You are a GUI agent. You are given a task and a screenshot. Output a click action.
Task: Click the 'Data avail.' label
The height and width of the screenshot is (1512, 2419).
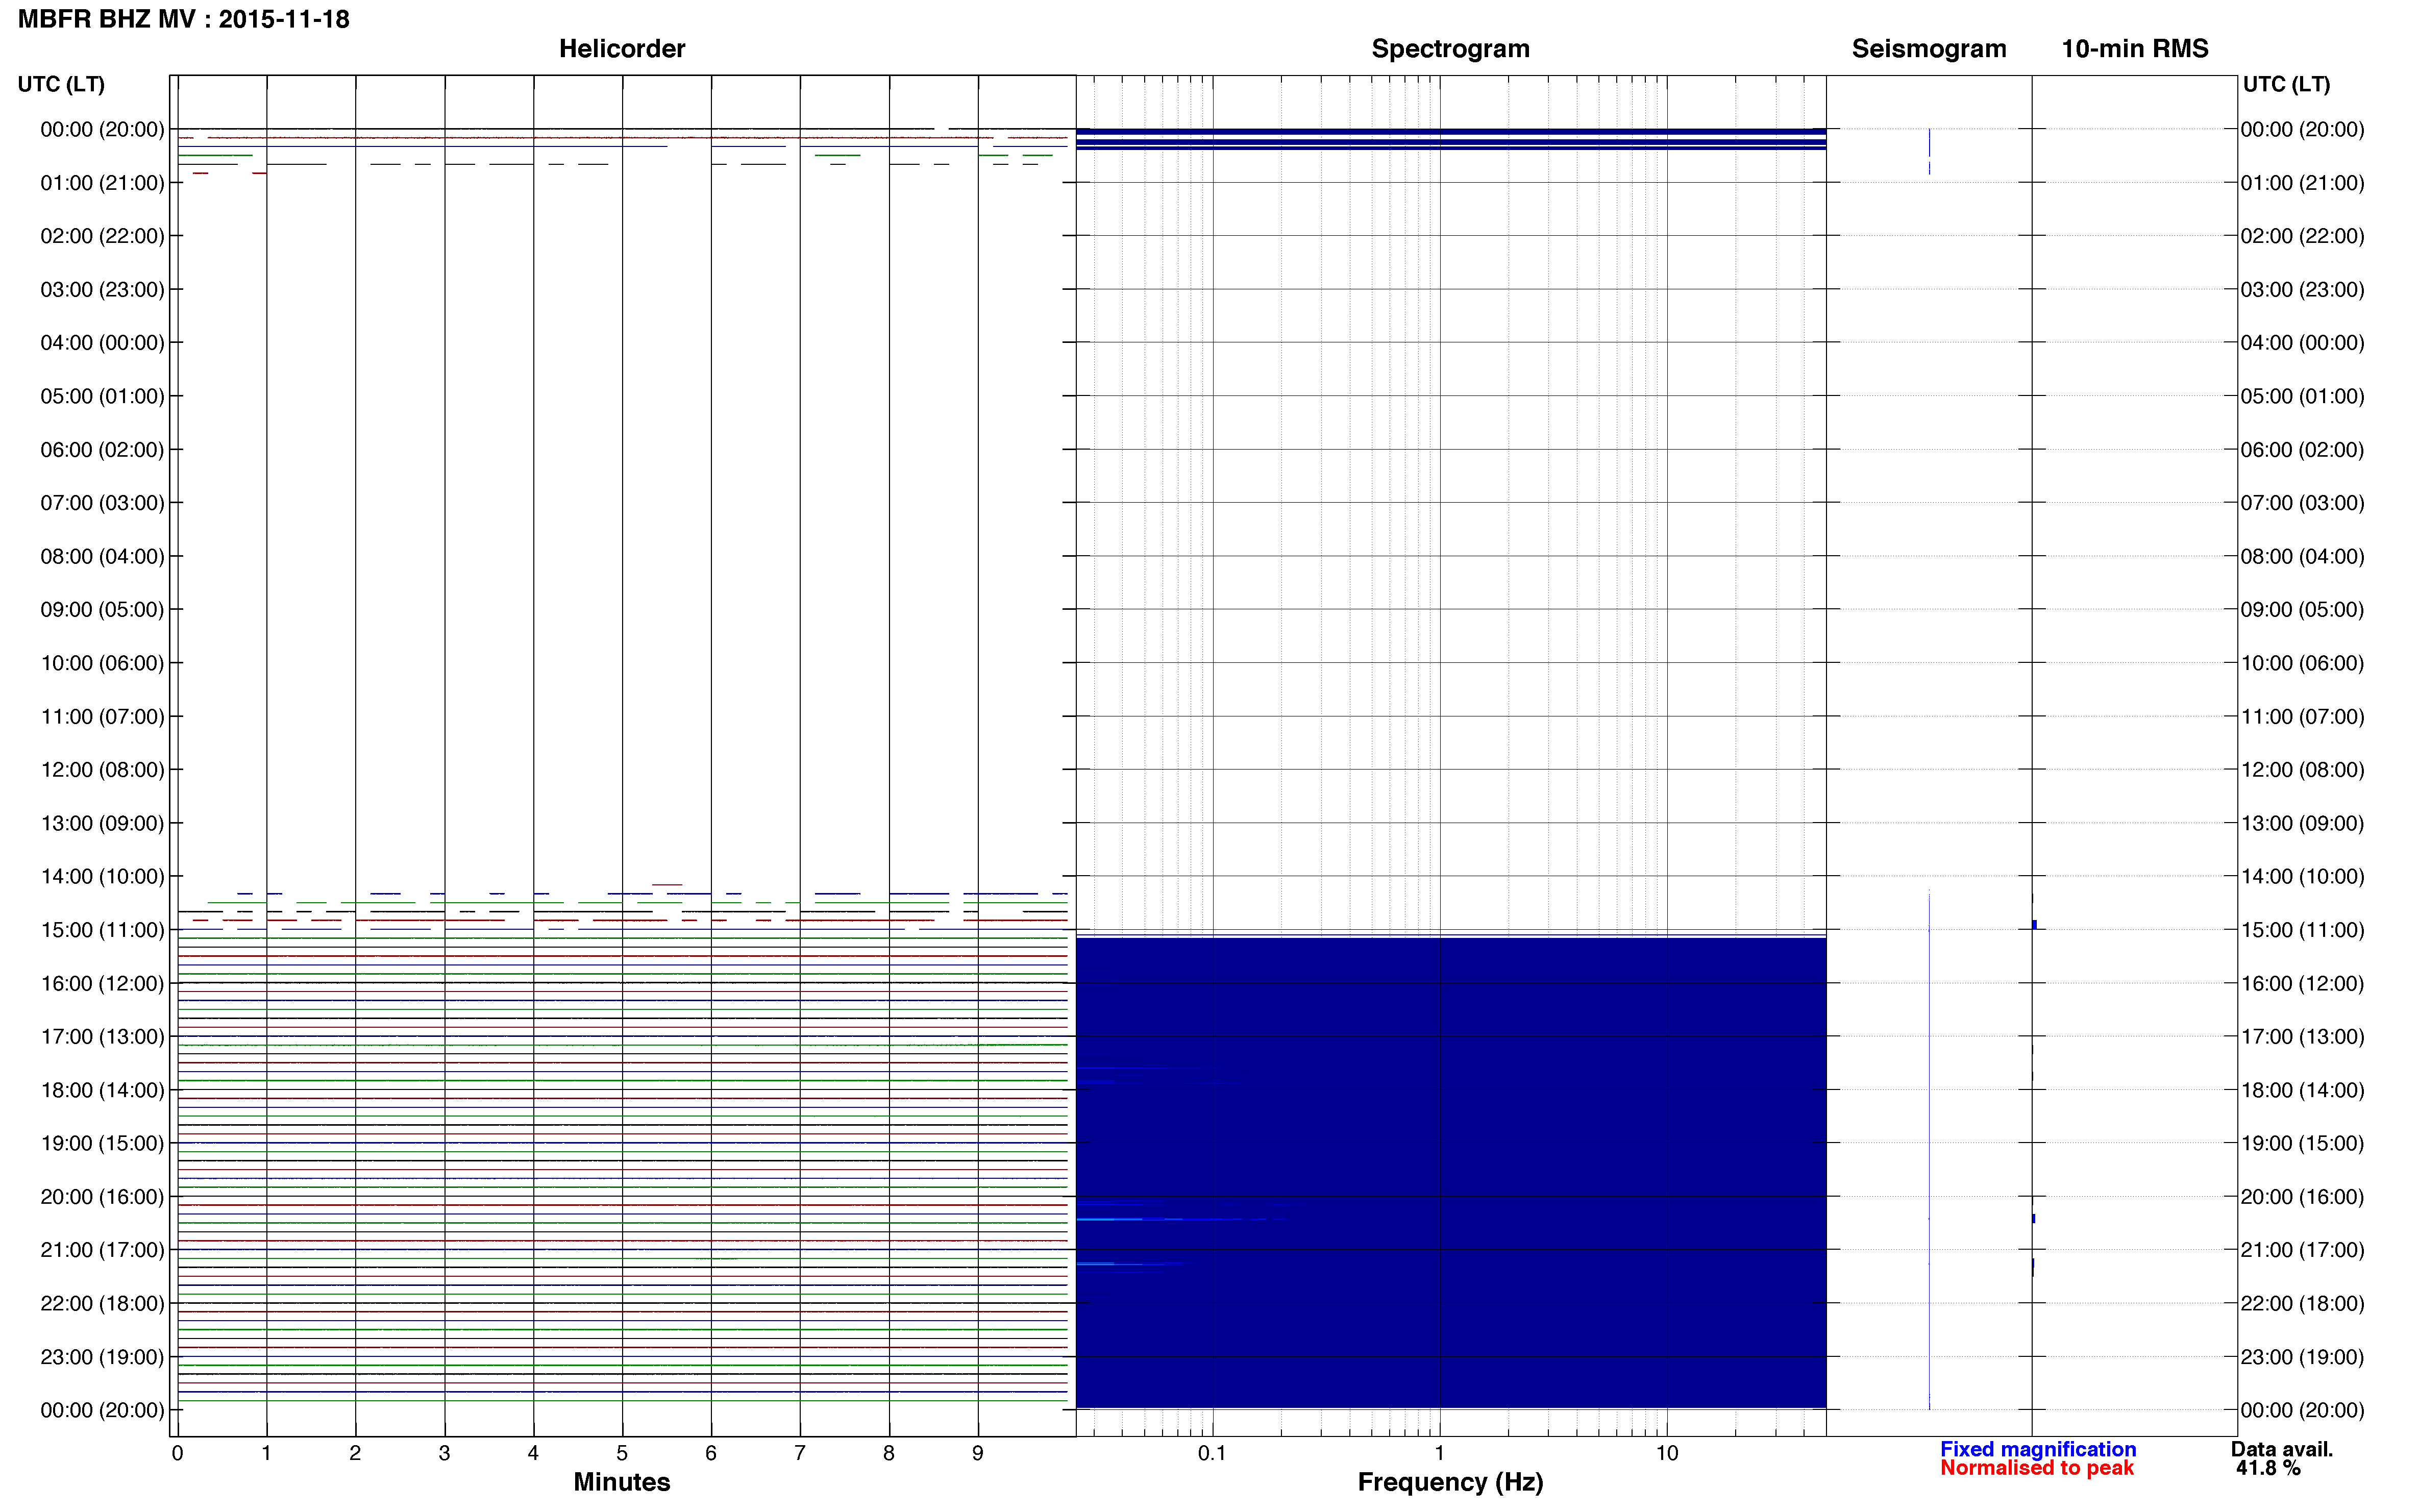(2282, 1449)
